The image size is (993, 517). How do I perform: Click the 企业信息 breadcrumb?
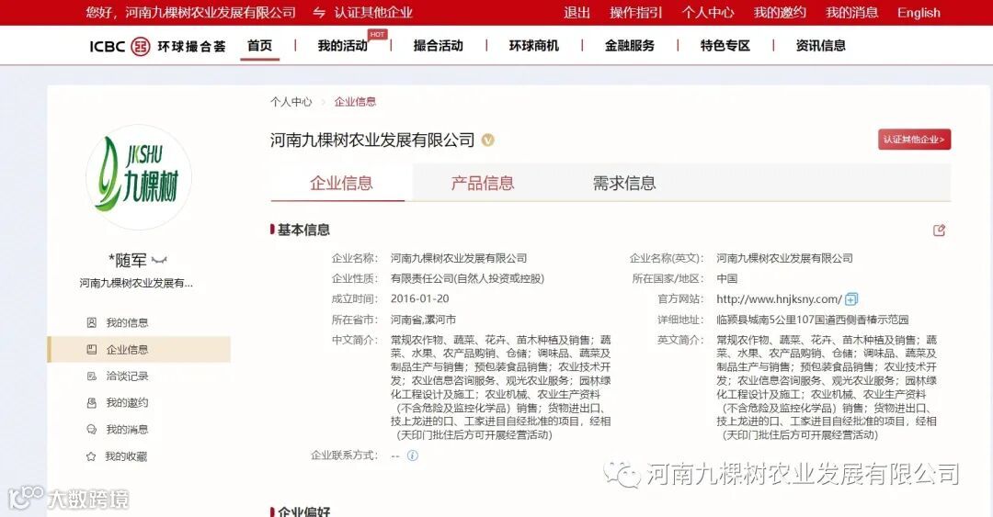coord(355,102)
